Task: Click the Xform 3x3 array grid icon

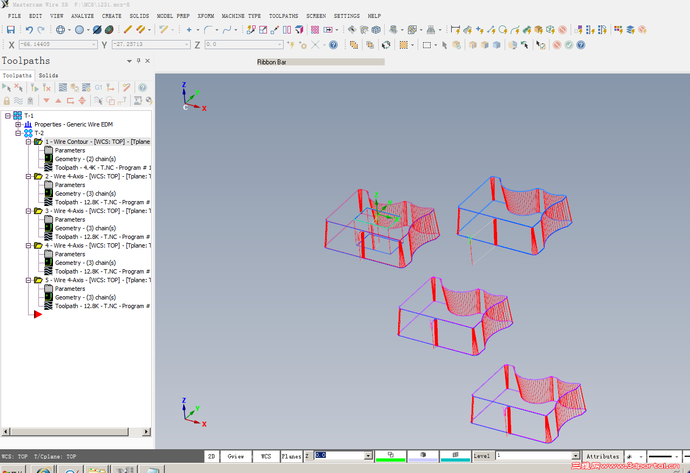Action: click(x=315, y=30)
